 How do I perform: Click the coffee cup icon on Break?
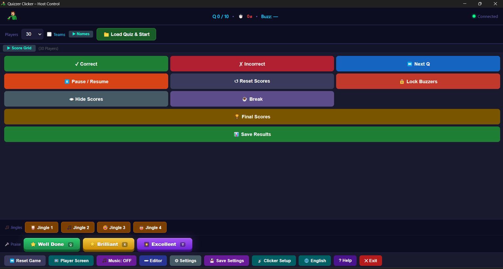pos(244,99)
